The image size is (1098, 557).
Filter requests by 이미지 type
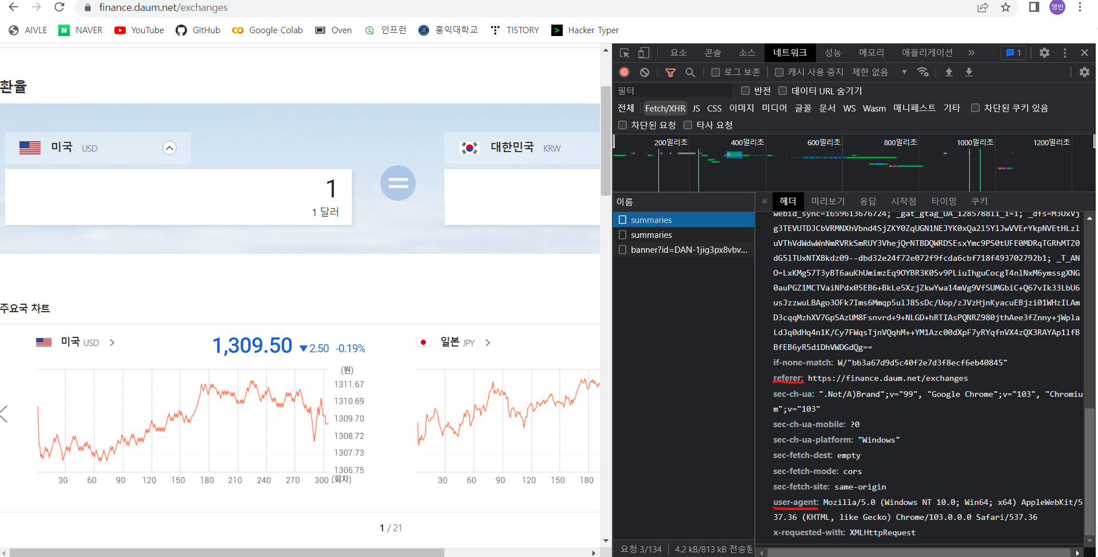[x=741, y=108]
